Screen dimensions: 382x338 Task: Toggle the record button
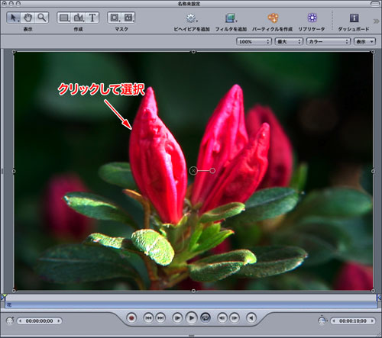(131, 318)
